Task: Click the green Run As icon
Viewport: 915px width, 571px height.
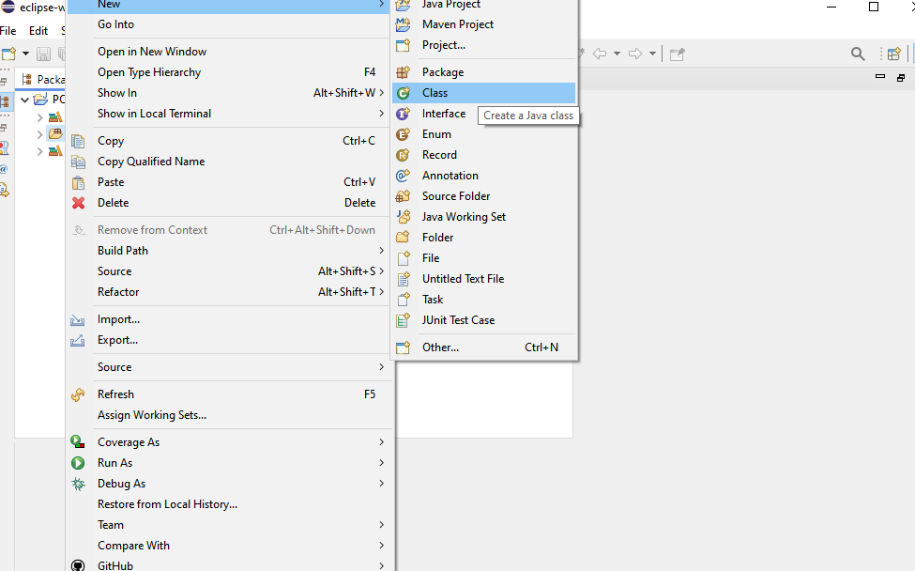Action: tap(78, 463)
